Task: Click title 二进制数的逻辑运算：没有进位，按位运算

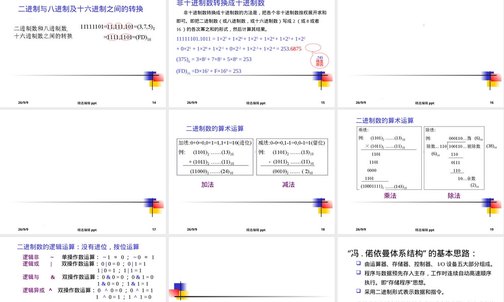Action: pos(78,247)
